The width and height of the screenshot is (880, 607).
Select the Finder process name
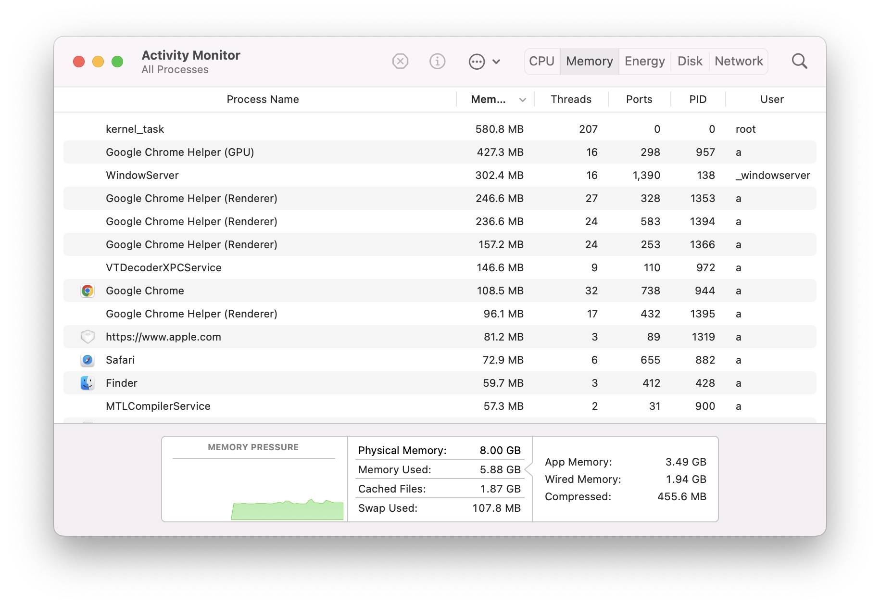(x=122, y=383)
